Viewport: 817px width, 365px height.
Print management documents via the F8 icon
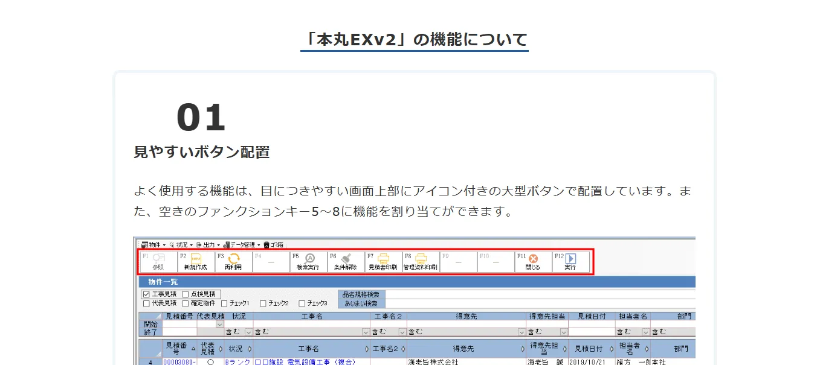coord(419,261)
